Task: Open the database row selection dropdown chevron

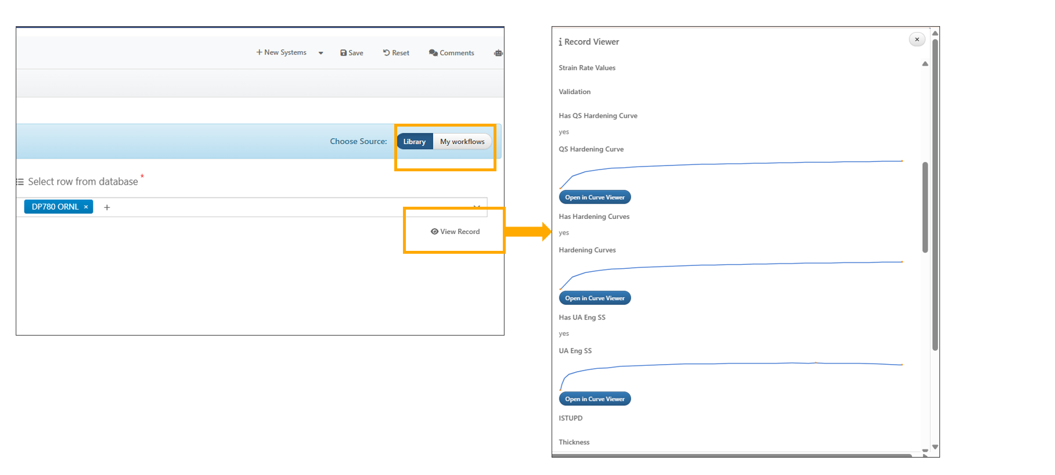Action: 476,206
